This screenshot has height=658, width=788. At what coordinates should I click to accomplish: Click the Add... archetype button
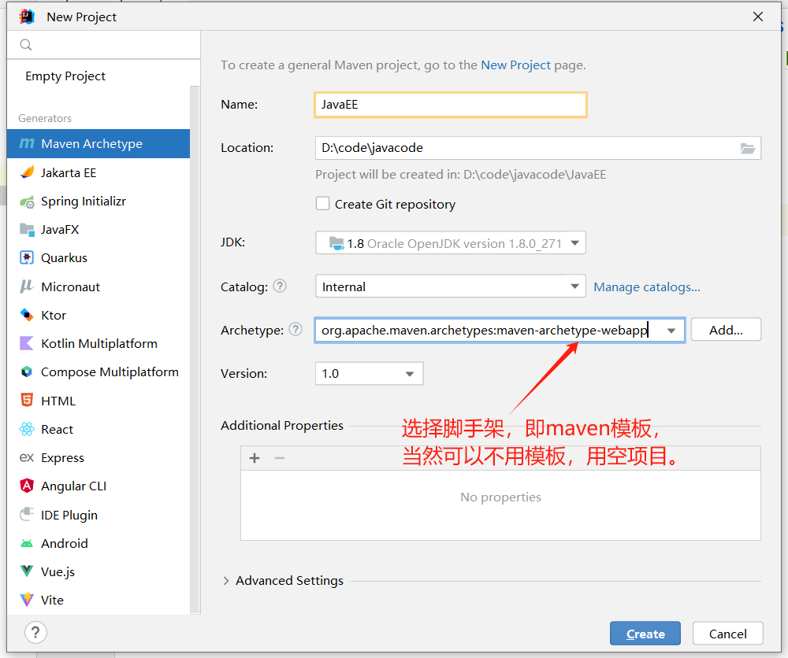point(726,330)
